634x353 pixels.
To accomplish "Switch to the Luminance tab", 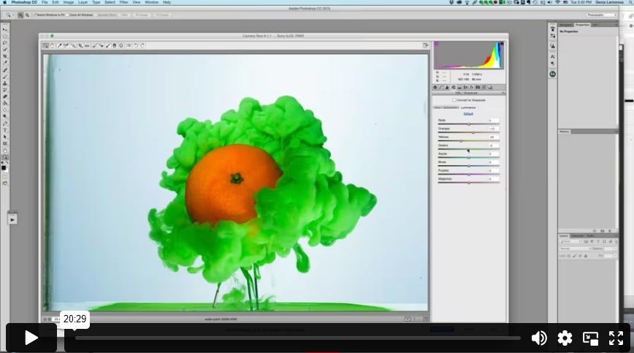I will point(468,107).
